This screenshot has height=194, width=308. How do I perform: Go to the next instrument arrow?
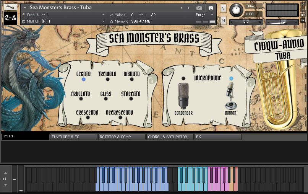click(x=188, y=8)
